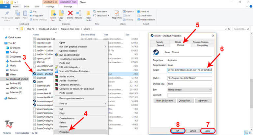The image size is (253, 135).
Task: Choose Run as administrator in context menu
Action: click(x=70, y=55)
